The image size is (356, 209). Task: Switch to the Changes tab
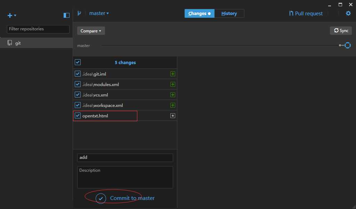pos(199,14)
